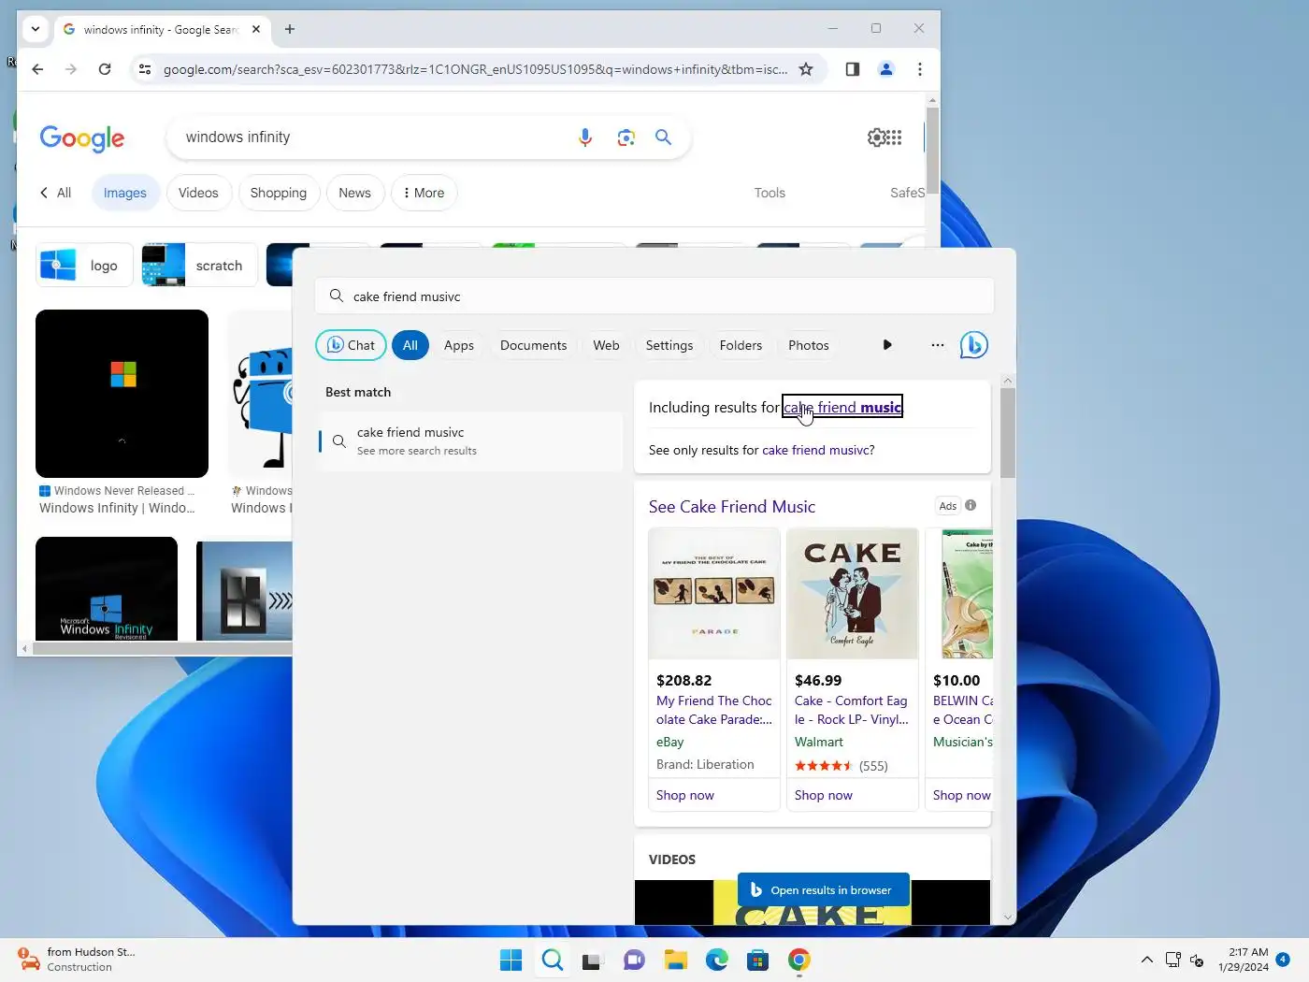The image size is (1309, 982).
Task: Click Chrome horizontal scrollbar at bottom
Action: (164, 648)
